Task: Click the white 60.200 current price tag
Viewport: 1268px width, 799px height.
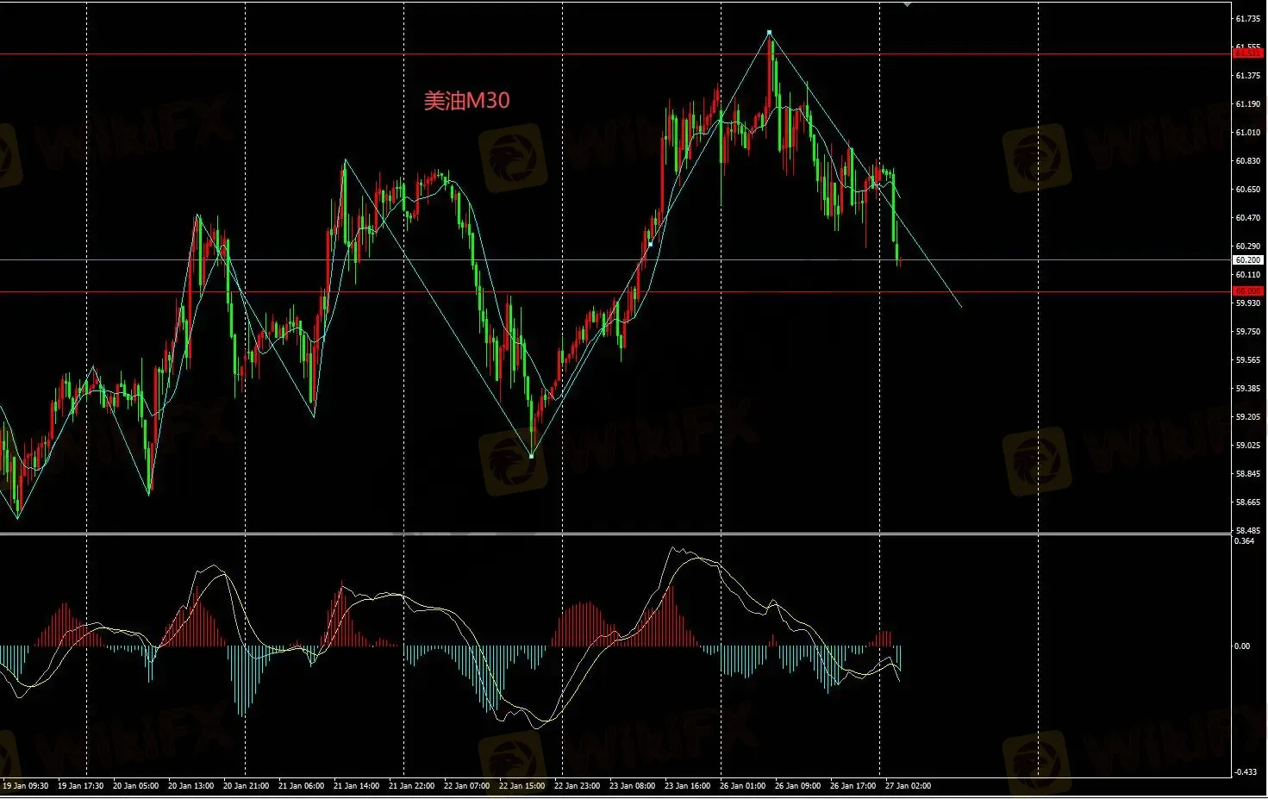Action: coord(1247,259)
